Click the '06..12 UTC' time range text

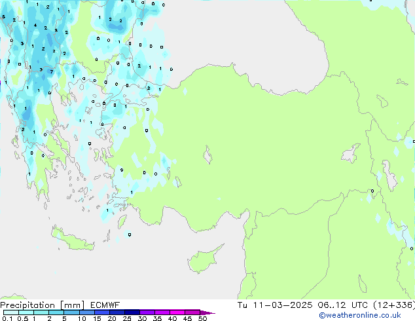point(343,305)
